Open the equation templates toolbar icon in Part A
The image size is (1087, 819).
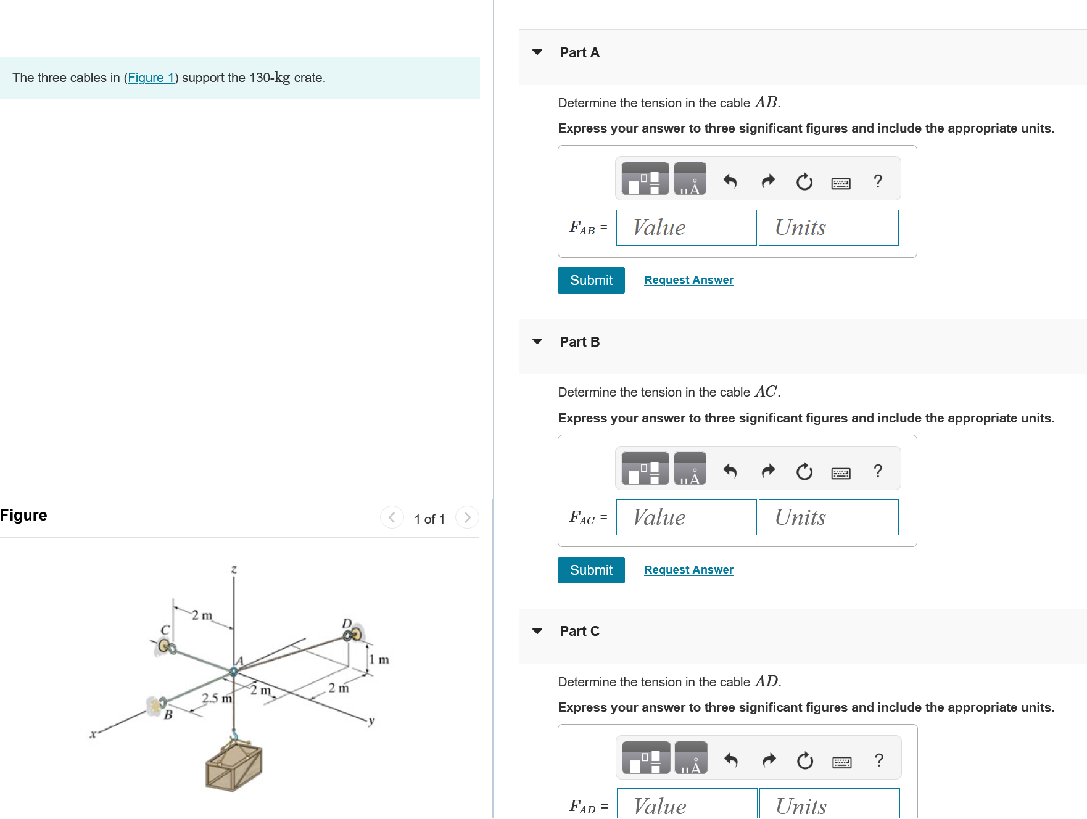pos(644,178)
